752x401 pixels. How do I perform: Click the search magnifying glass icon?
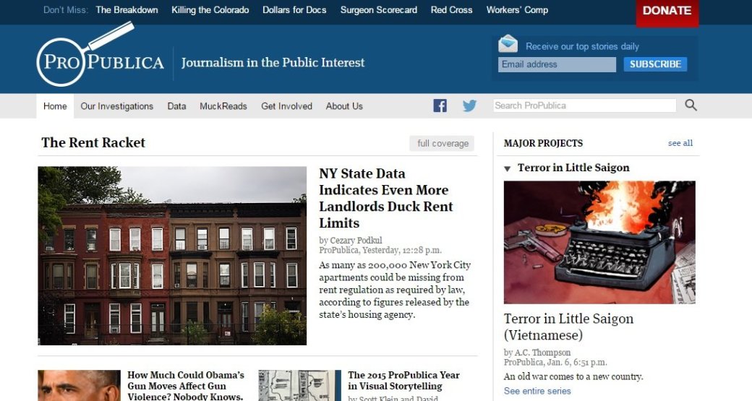pyautogui.click(x=691, y=105)
